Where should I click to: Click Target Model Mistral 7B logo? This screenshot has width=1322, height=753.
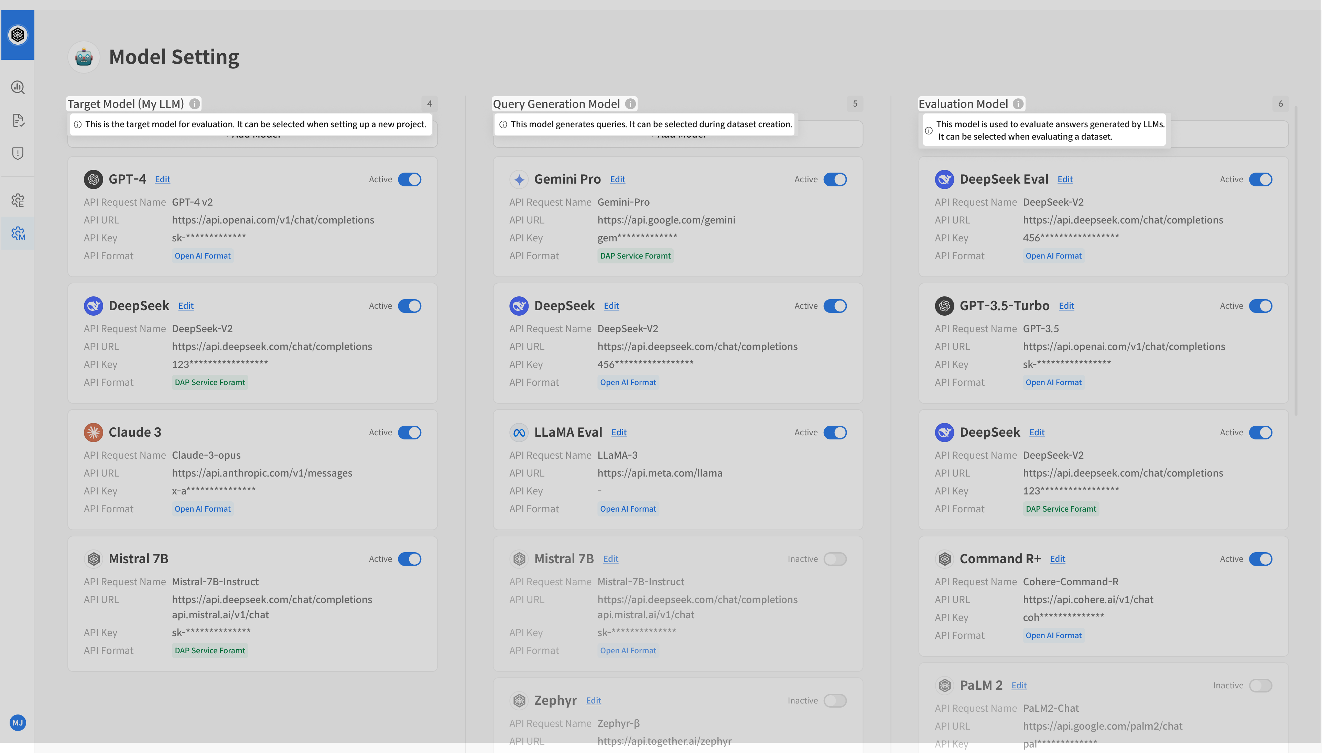tap(94, 559)
